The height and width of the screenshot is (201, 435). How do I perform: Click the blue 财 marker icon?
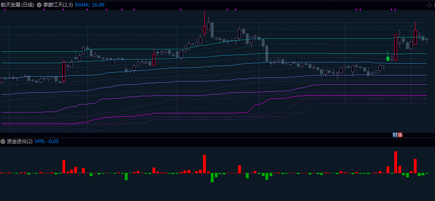pyautogui.click(x=395, y=135)
